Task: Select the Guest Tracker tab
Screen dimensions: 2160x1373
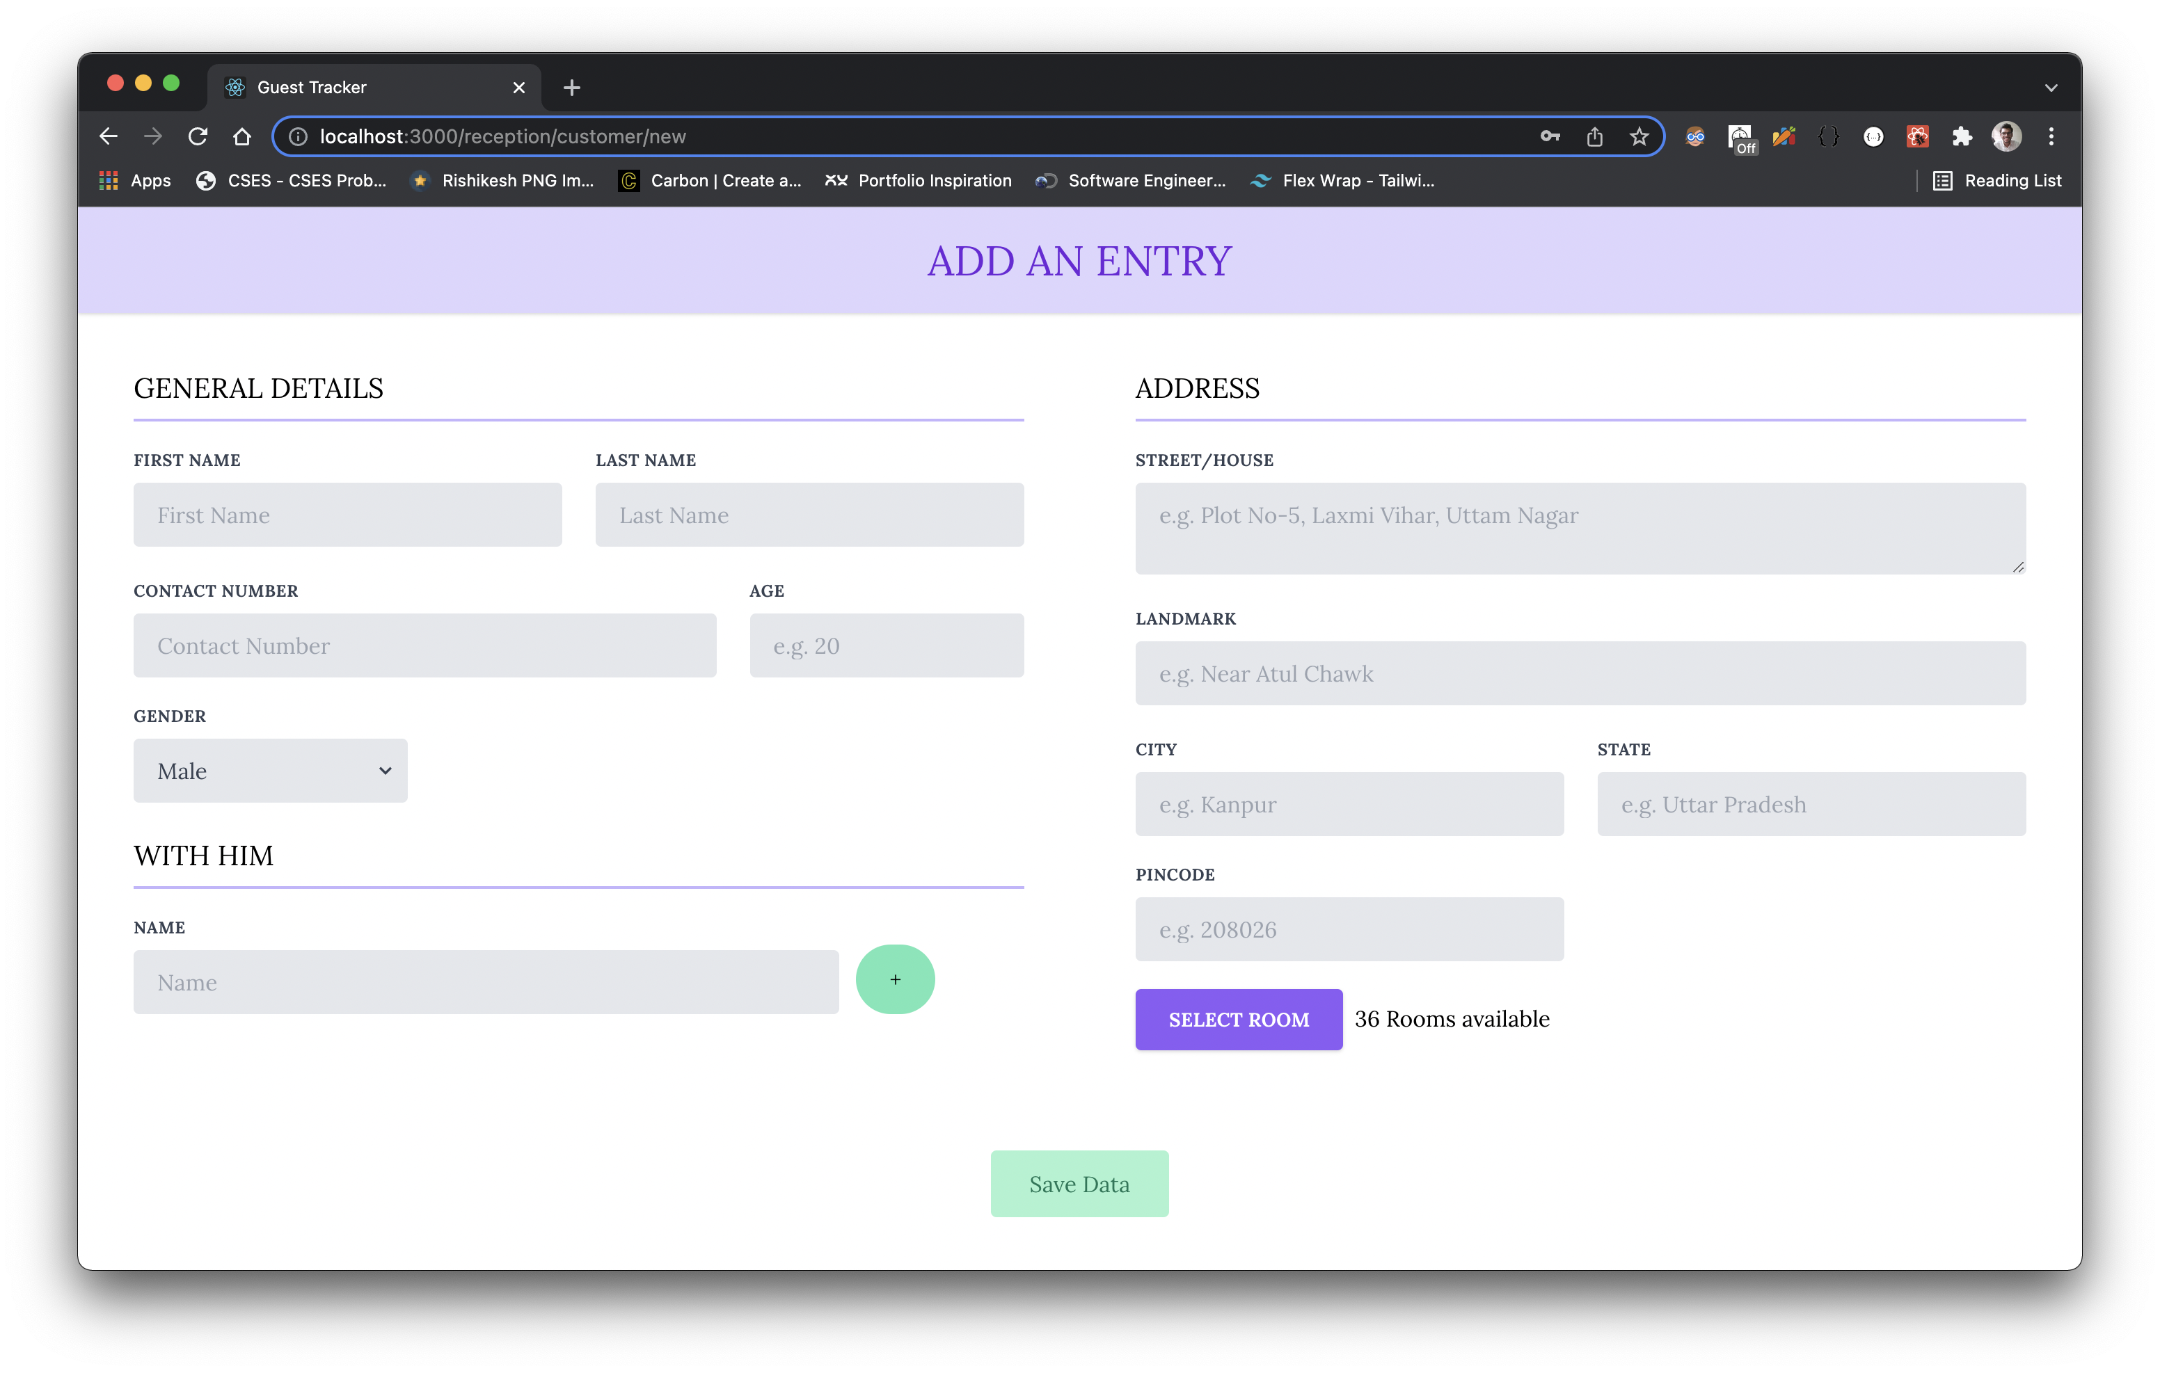Action: pyautogui.click(x=374, y=87)
